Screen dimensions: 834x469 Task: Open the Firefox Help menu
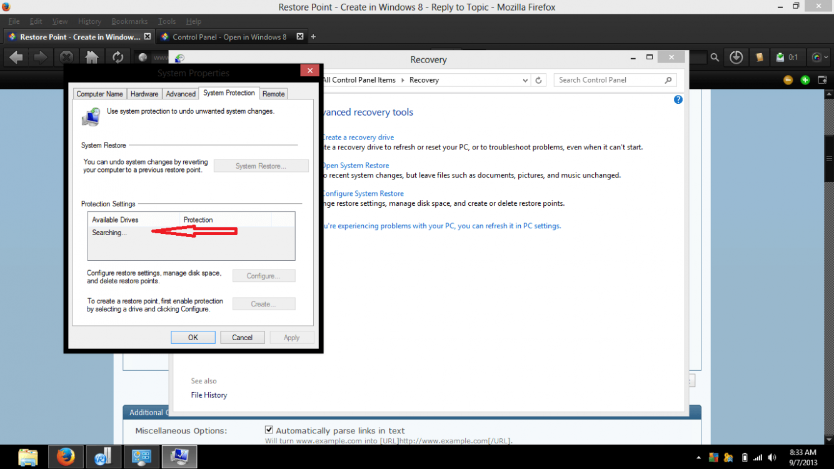point(194,21)
